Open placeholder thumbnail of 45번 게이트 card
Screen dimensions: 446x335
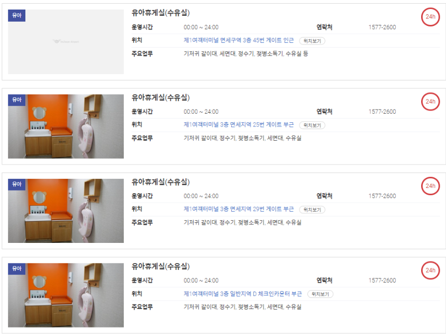pos(66,42)
